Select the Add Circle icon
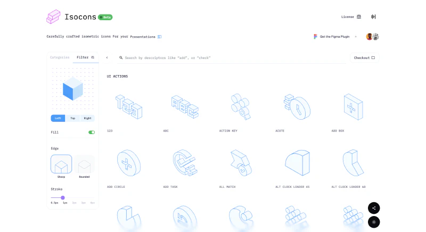This screenshot has width=426, height=232. pos(128,163)
